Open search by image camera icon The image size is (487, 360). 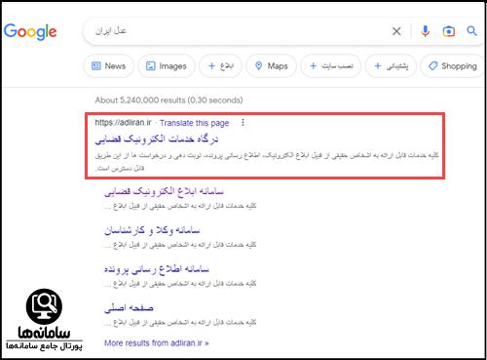[449, 31]
